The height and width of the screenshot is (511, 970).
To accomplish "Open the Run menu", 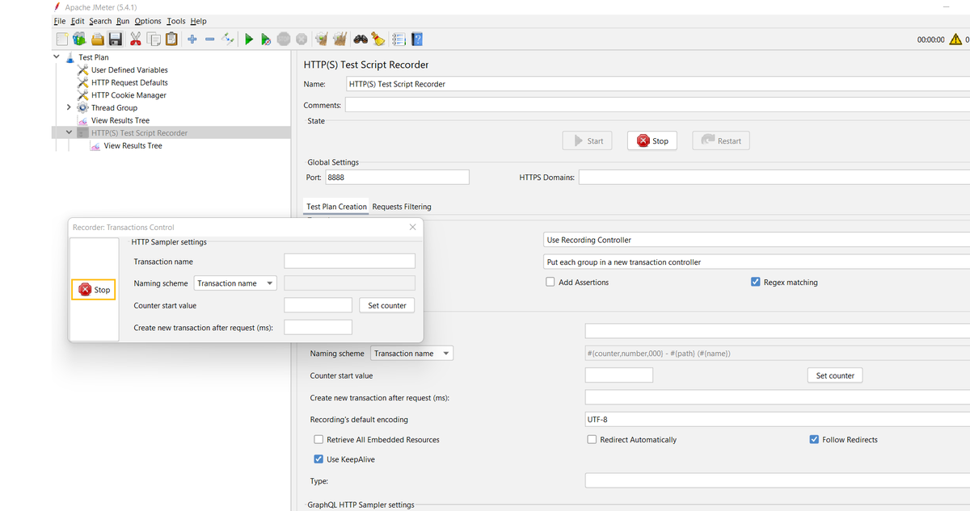I will click(x=123, y=21).
